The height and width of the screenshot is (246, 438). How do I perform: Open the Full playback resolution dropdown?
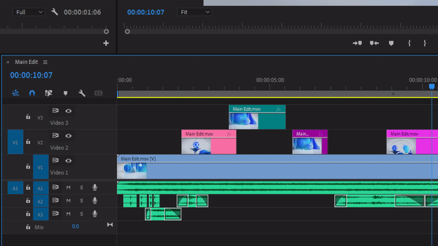29,11
